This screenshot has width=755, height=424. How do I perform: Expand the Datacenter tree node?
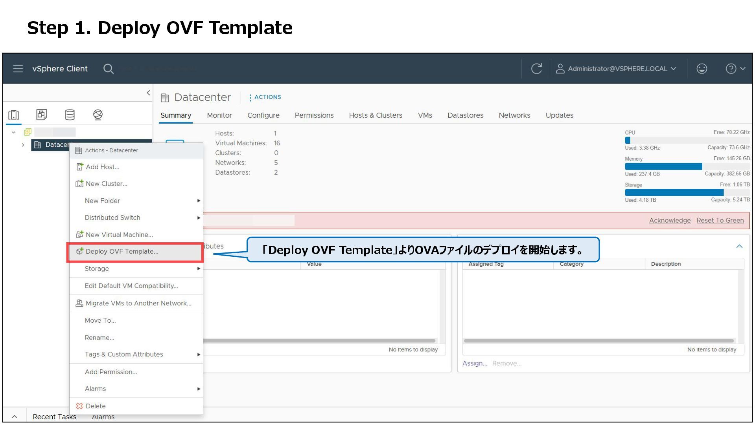(23, 145)
